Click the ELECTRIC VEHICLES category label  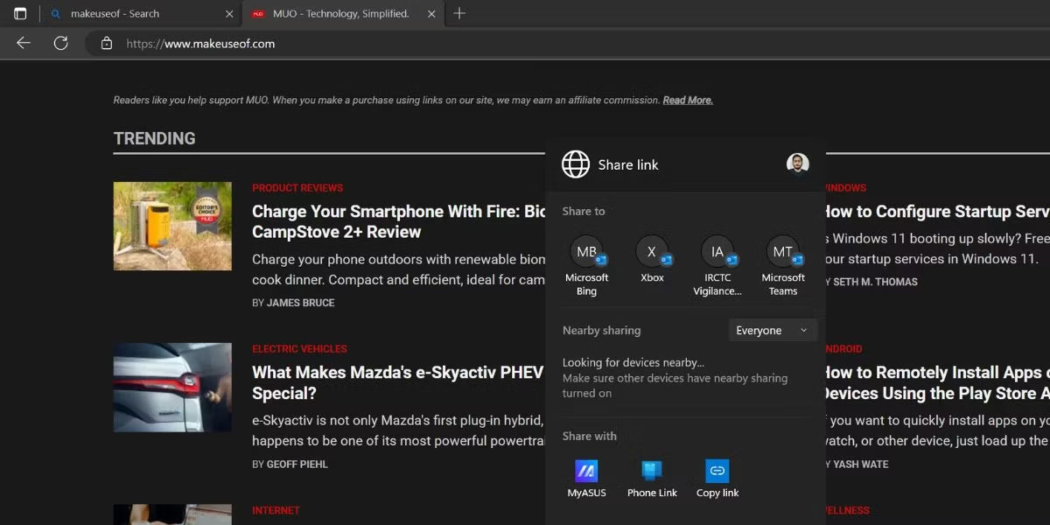click(299, 349)
